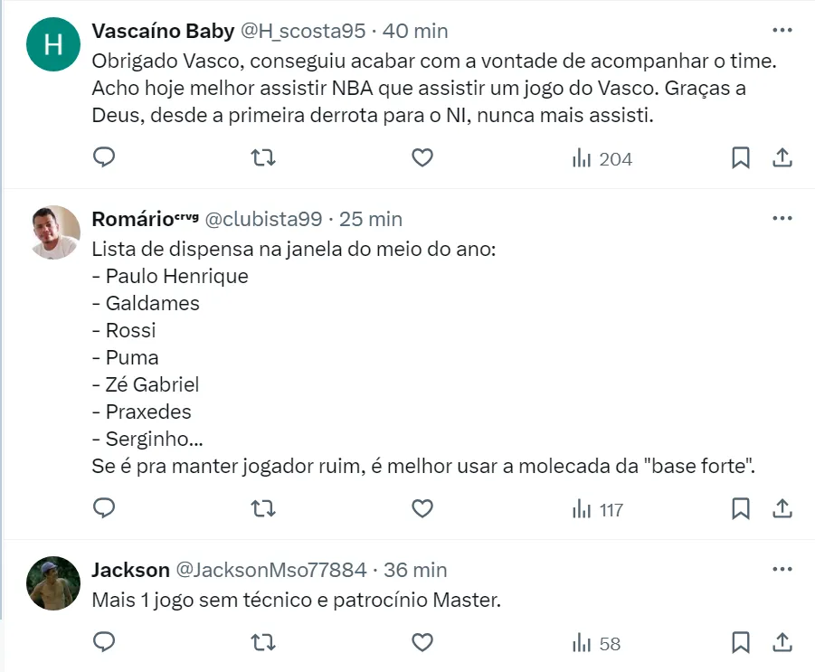Image resolution: width=815 pixels, height=672 pixels.
Task: Share Vascaíno Baby's tweet
Action: [782, 158]
